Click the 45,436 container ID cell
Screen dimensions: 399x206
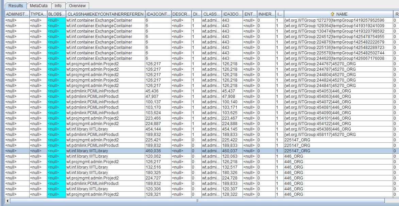tap(158, 91)
